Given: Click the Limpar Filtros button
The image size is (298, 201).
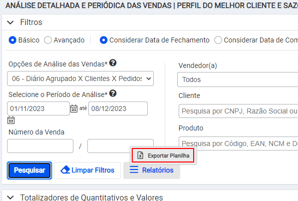Looking at the screenshot, I should [x=87, y=170].
